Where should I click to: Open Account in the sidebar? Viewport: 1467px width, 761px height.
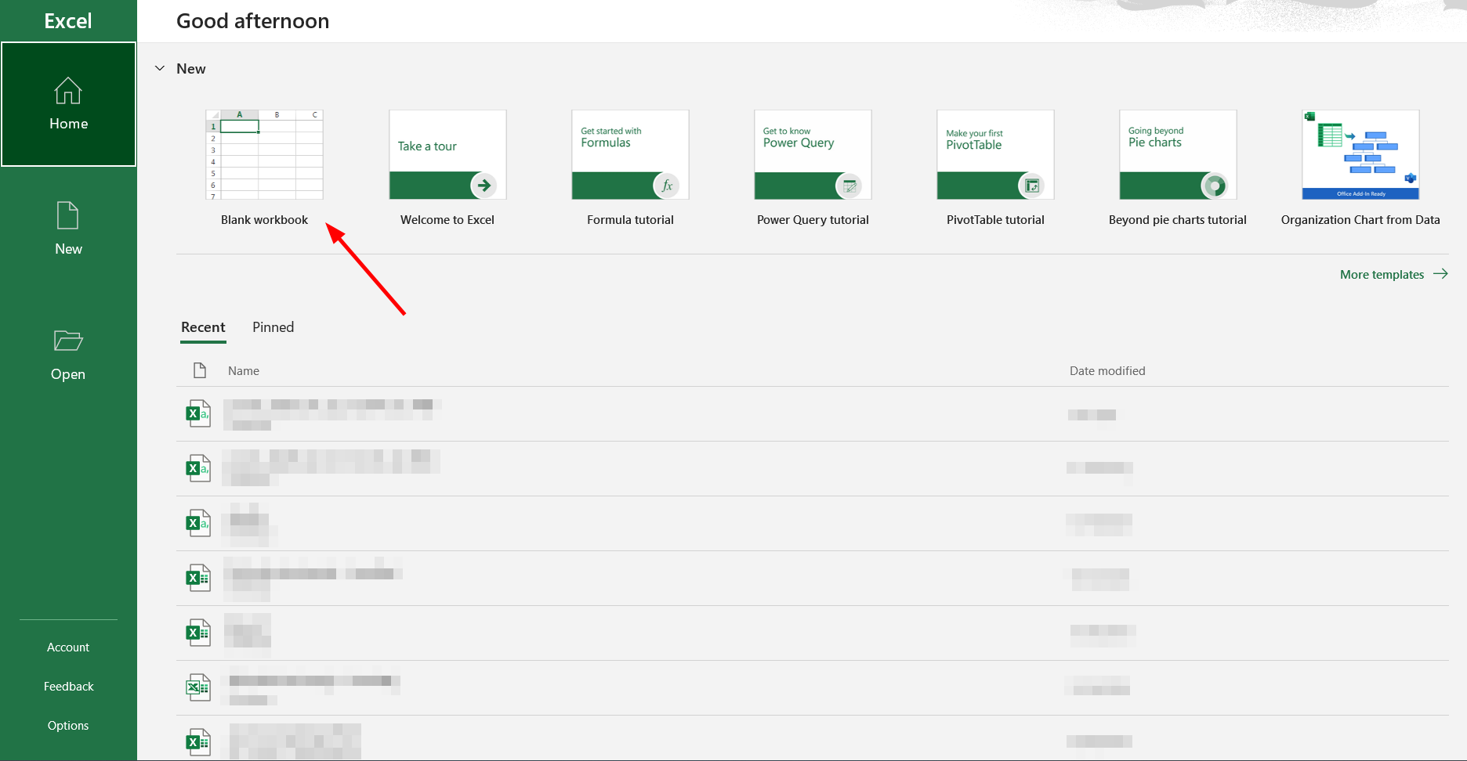(68, 647)
